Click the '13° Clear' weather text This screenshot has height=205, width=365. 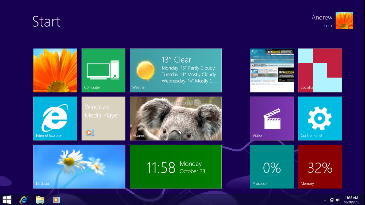(x=176, y=60)
